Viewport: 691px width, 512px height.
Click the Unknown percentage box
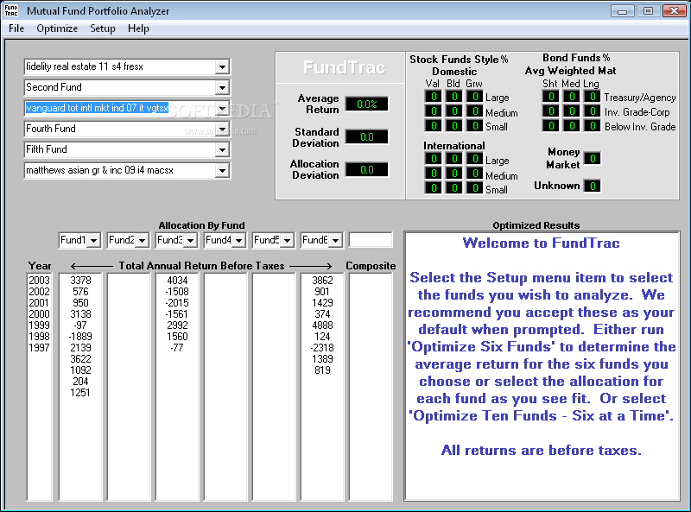593,186
